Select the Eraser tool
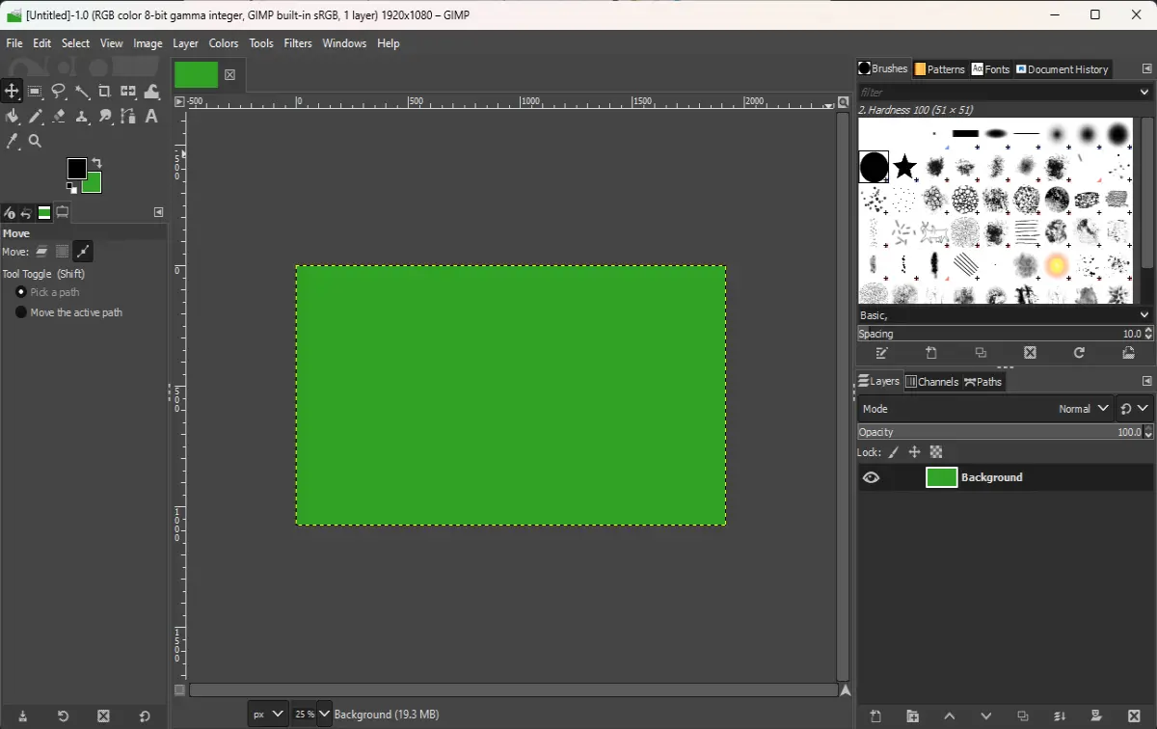Viewport: 1157px width, 729px height. (59, 116)
